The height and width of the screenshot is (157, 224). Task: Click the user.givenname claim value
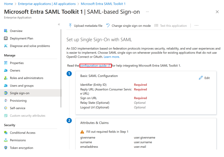pyautogui.click(x=144, y=137)
